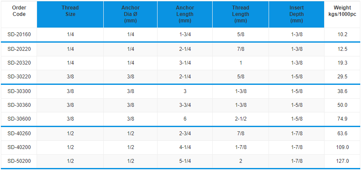Click the Insert Depth (mm) header

tap(297, 14)
